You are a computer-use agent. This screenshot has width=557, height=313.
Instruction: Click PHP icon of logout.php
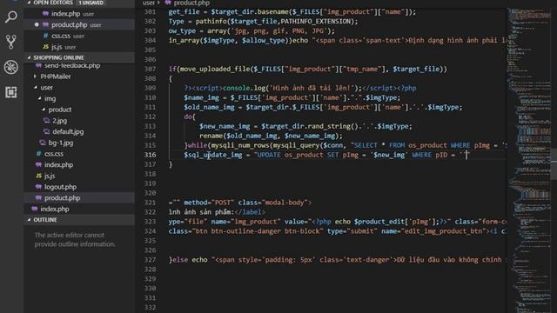click(x=38, y=187)
